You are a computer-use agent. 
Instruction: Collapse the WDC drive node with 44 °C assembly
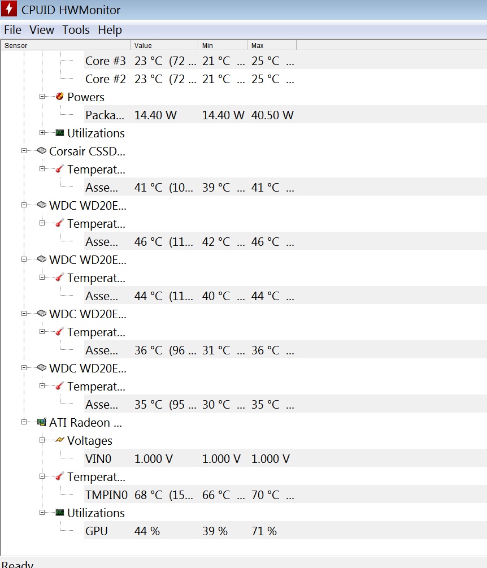click(x=24, y=259)
